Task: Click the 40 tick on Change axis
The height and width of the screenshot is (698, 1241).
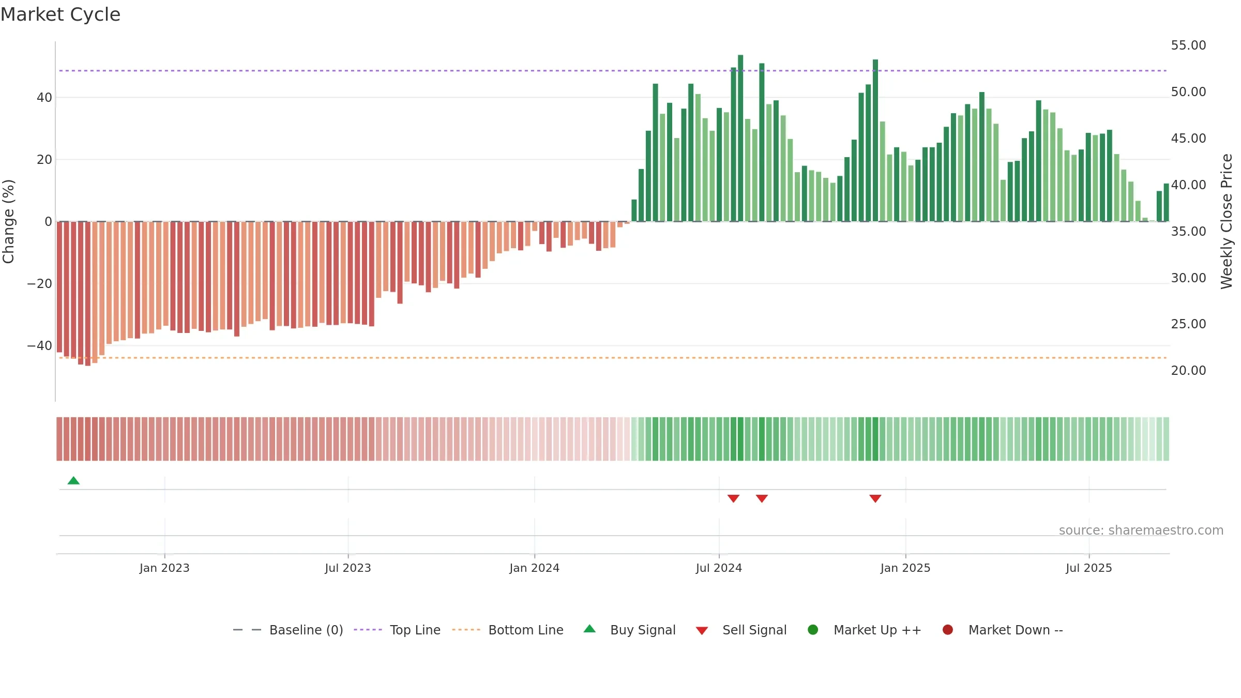Action: [44, 98]
